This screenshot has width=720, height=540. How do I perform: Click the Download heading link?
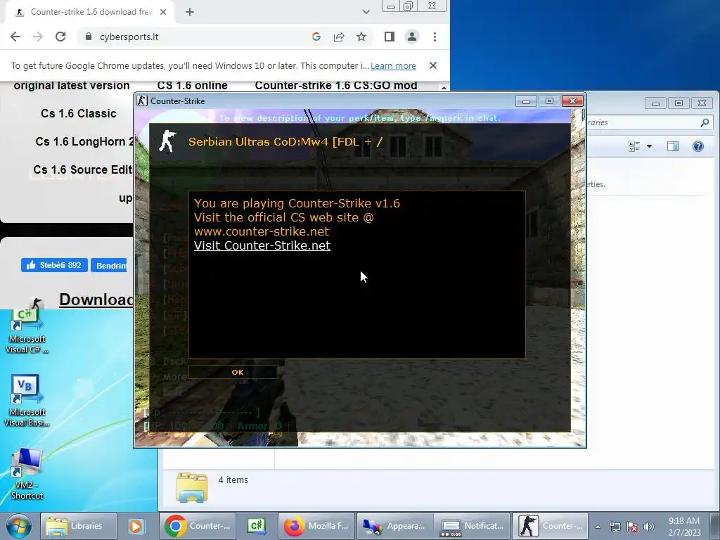(96, 300)
